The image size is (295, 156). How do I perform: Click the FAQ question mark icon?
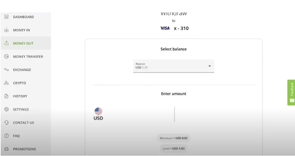(6, 136)
